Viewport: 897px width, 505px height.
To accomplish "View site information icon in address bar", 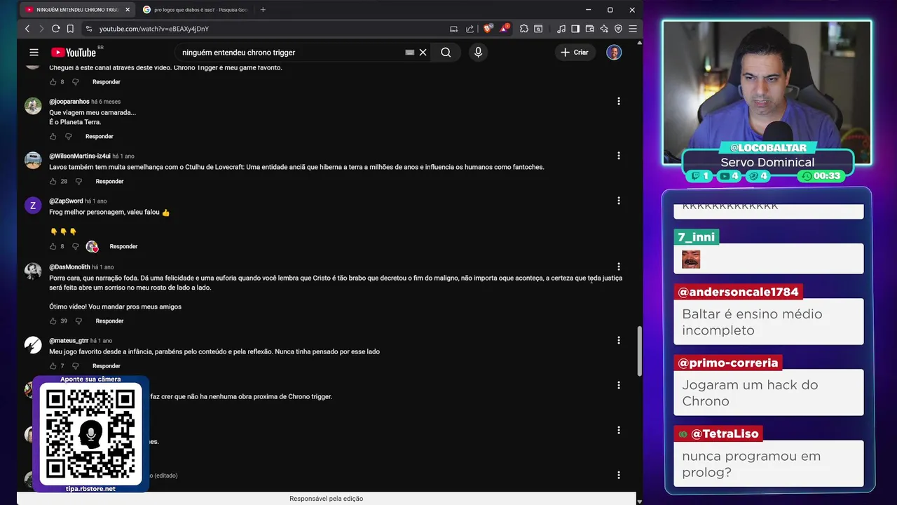I will [89, 29].
